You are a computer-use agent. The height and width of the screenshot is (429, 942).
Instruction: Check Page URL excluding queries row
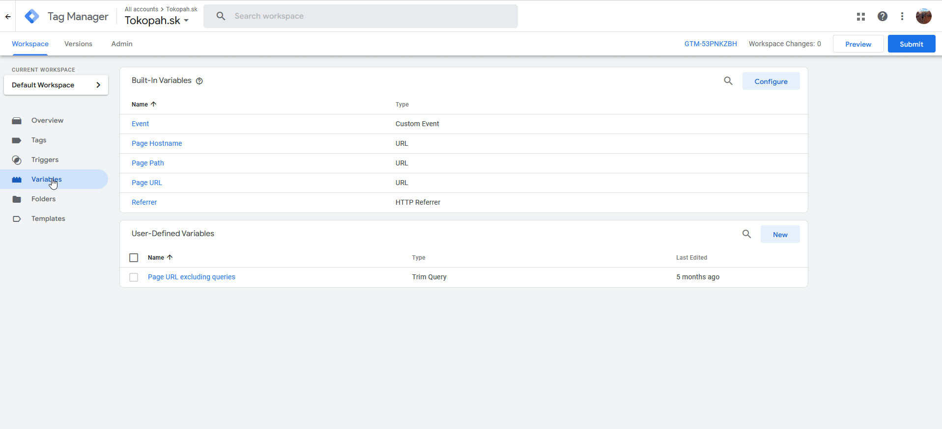click(134, 277)
